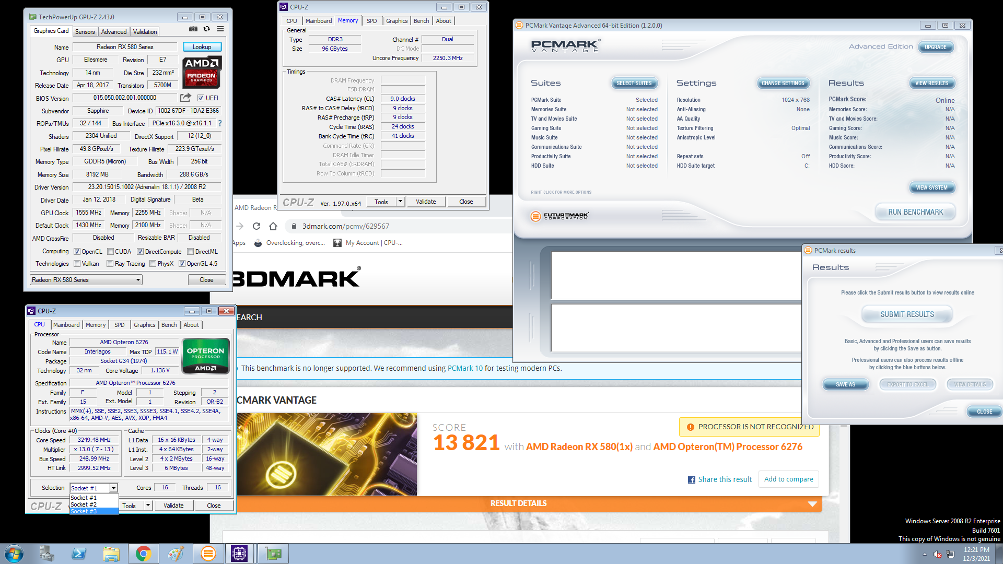The width and height of the screenshot is (1003, 564).
Task: Open CPU-Z socket Selection dropdown
Action: (x=94, y=488)
